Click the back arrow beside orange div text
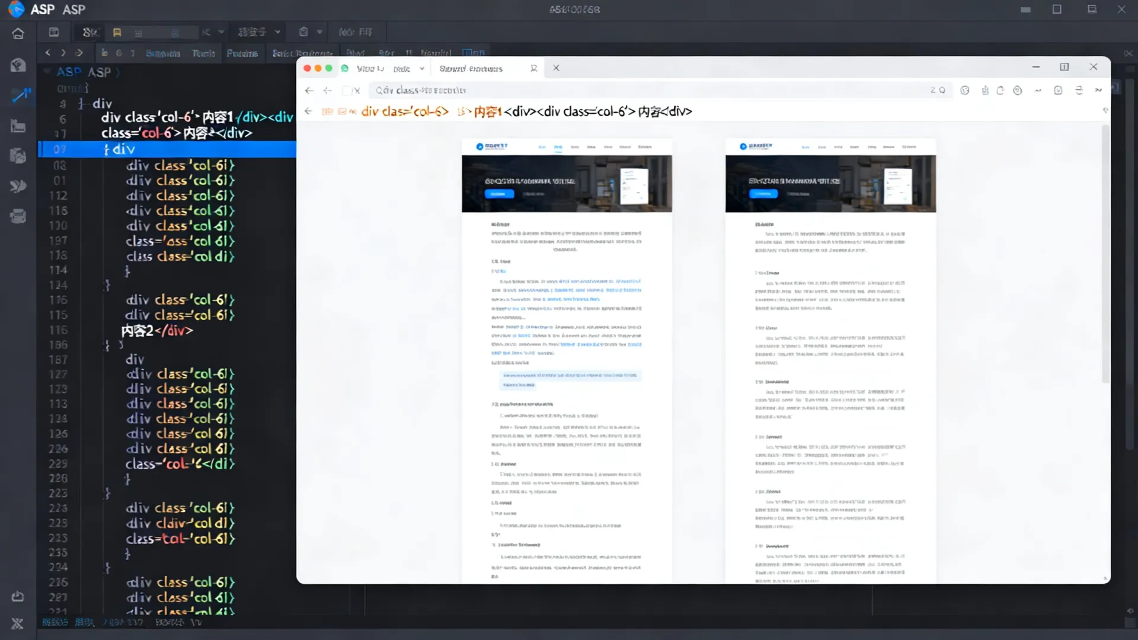This screenshot has width=1138, height=640. click(x=308, y=111)
